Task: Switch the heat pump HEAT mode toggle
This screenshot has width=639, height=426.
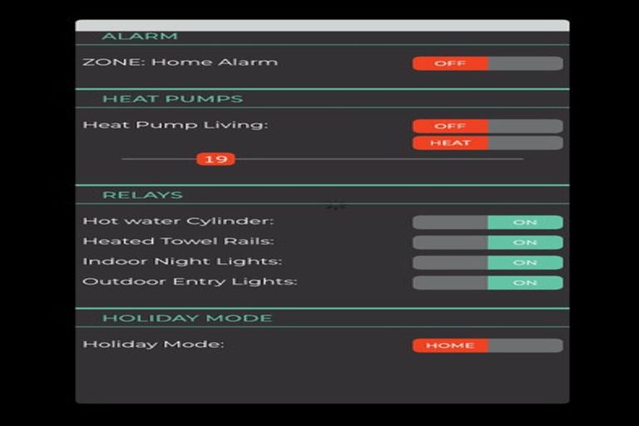Action: [x=487, y=143]
